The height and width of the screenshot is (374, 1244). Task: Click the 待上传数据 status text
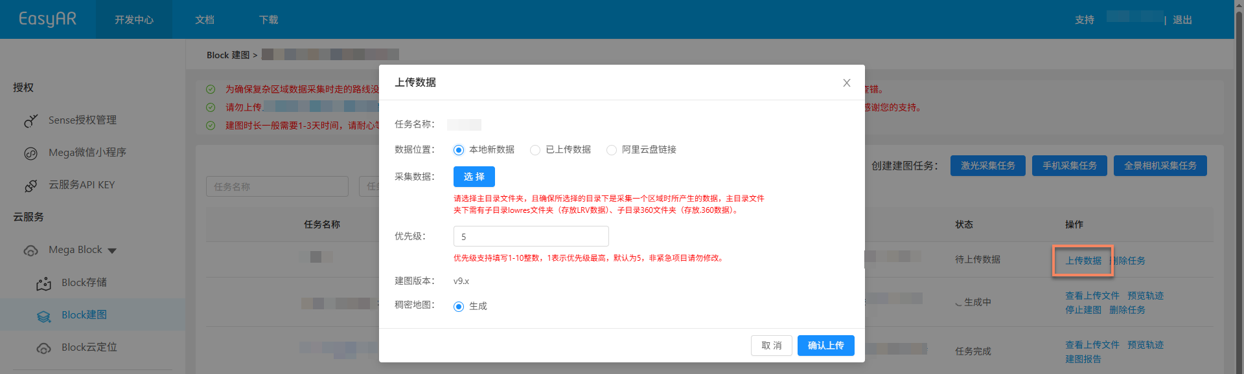click(x=978, y=259)
